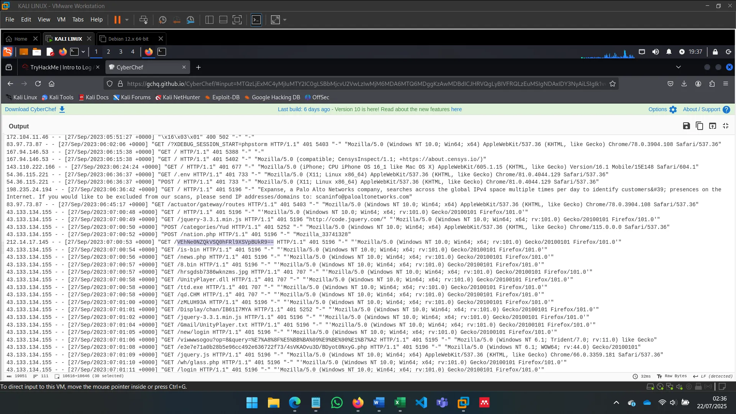Open Firefox's list all tabs chevron
This screenshot has height=414, width=736.
tap(678, 67)
